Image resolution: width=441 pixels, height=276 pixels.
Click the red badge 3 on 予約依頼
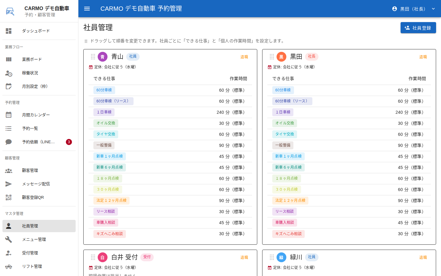tap(69, 142)
